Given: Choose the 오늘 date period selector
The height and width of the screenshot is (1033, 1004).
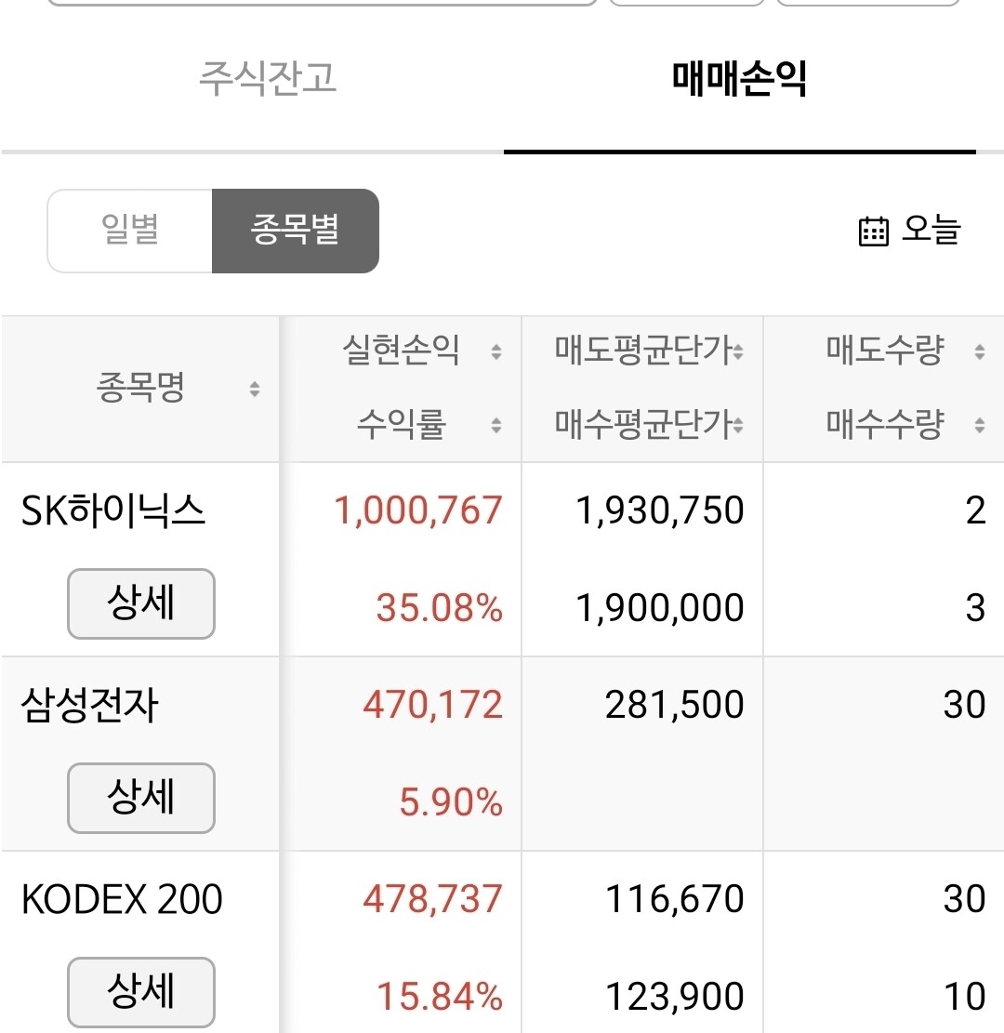Looking at the screenshot, I should pyautogui.click(x=910, y=231).
